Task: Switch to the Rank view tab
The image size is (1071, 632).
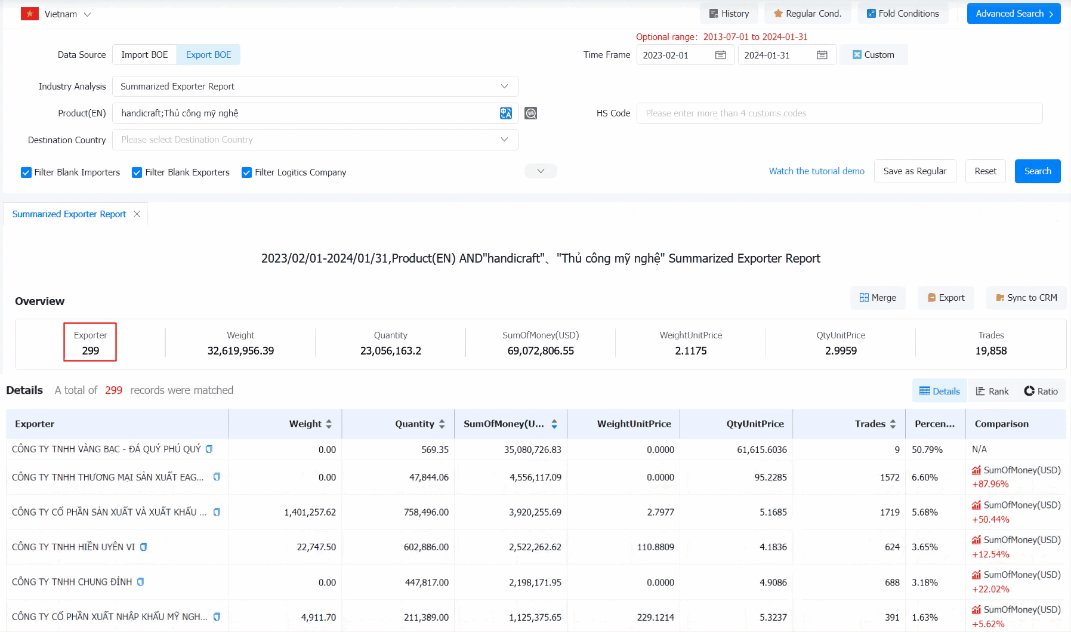Action: pyautogui.click(x=992, y=391)
